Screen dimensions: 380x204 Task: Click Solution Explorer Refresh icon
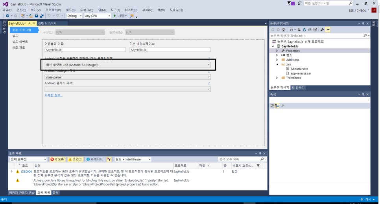(x=304, y=30)
